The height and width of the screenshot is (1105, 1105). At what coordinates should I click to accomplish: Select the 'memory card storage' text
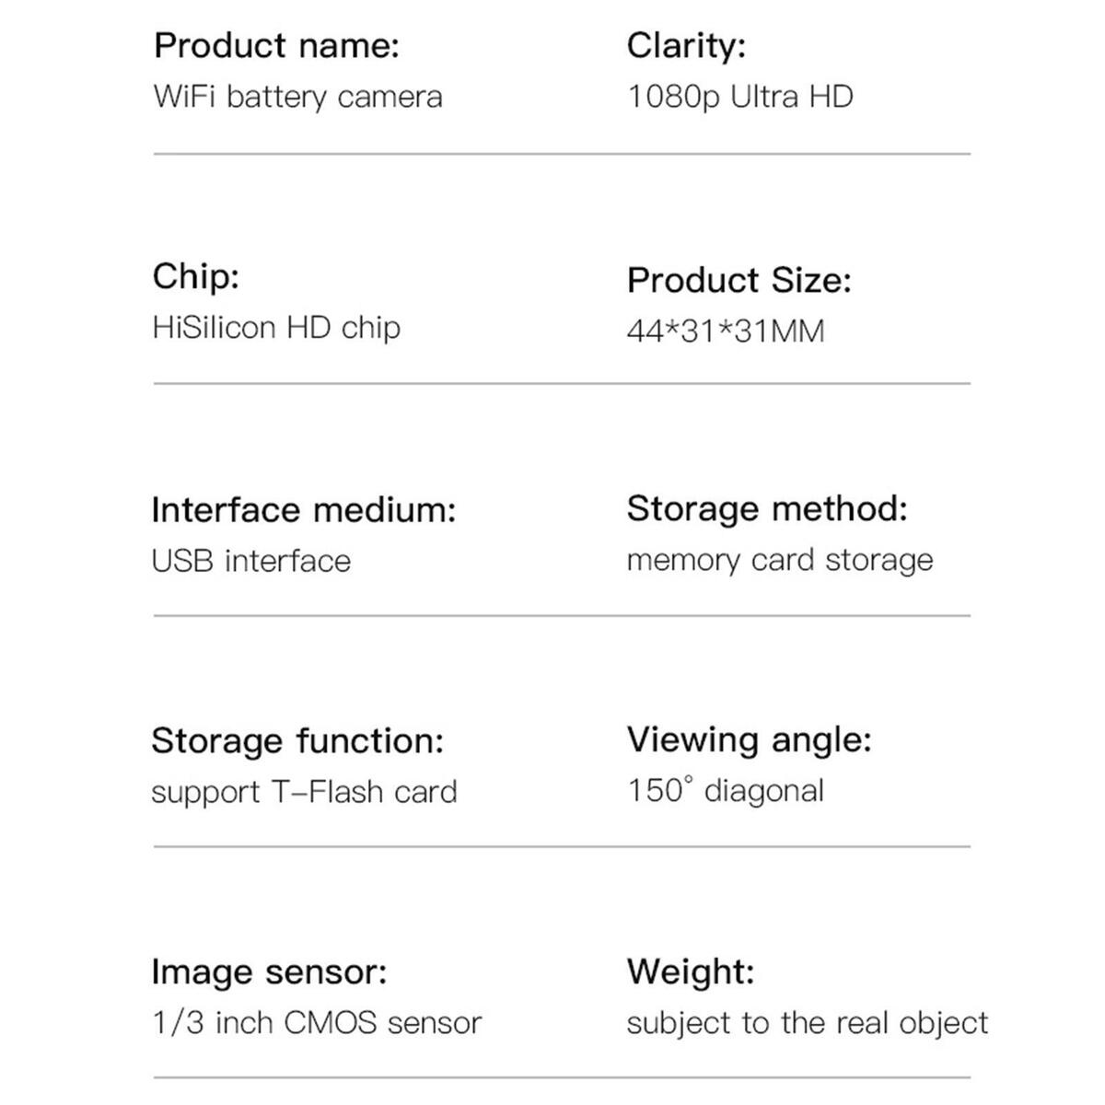pyautogui.click(x=780, y=560)
